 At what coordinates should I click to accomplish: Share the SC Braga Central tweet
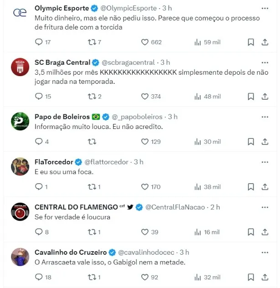(x=265, y=97)
